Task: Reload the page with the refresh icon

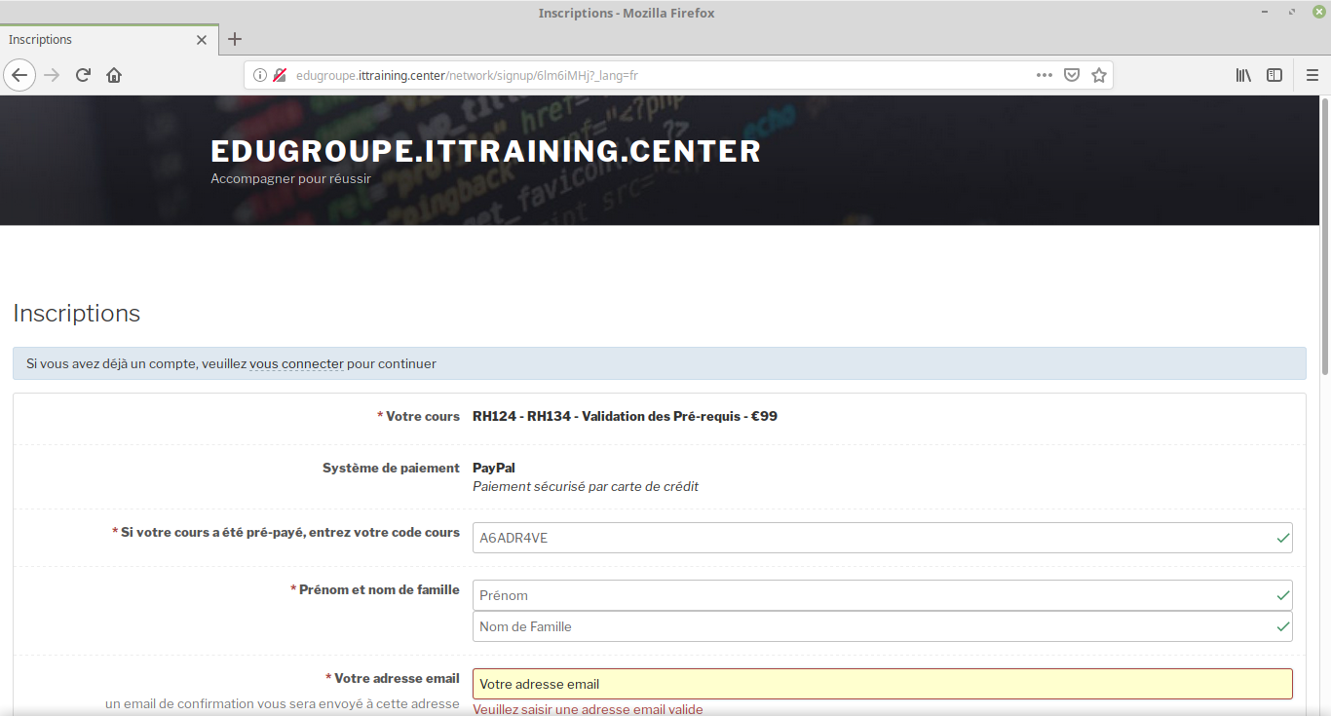Action: (84, 75)
